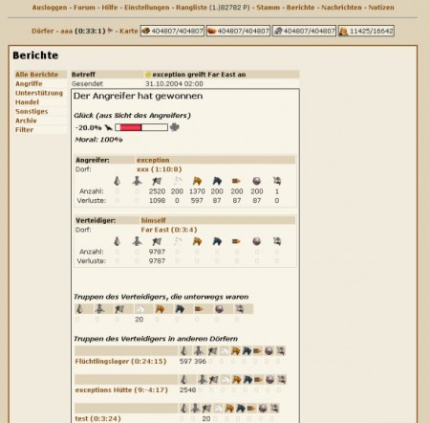430x423 pixels.
Task: Open the Filter option in sidebar
Action: tap(24, 130)
